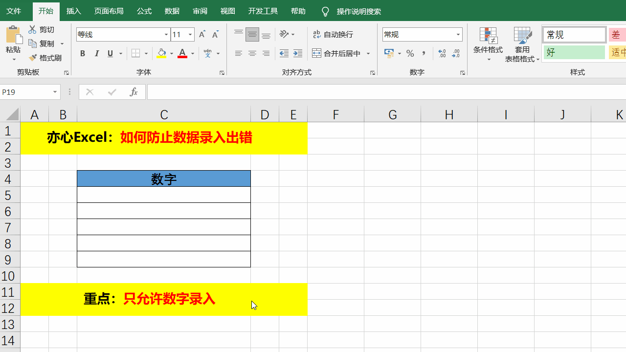The height and width of the screenshot is (352, 626).
Task: Apply the 差 Bad cell style
Action: pyautogui.click(x=617, y=35)
